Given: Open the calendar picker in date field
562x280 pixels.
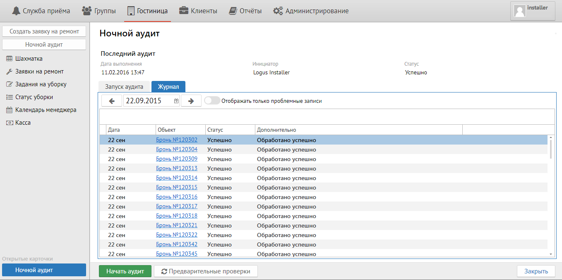Looking at the screenshot, I should 176,101.
